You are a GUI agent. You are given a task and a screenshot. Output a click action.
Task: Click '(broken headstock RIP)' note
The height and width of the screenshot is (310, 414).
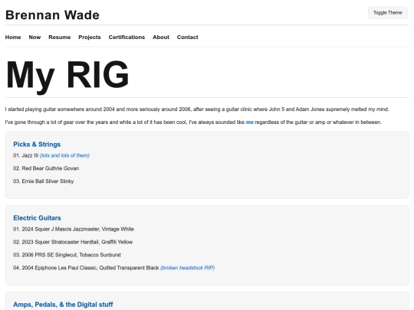[188, 268]
